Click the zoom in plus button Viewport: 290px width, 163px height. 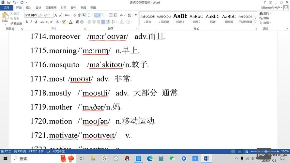point(278,151)
